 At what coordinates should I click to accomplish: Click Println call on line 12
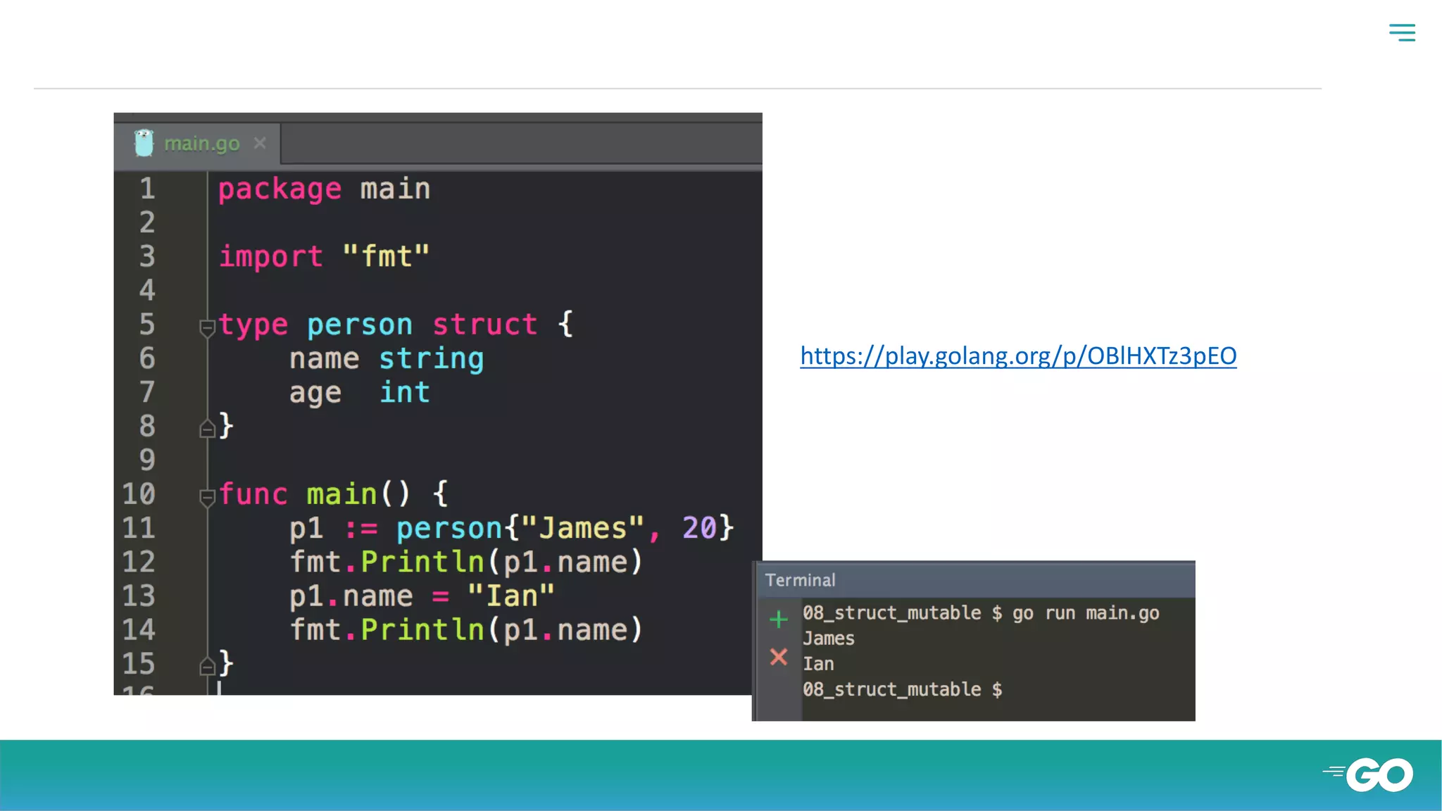pos(422,562)
